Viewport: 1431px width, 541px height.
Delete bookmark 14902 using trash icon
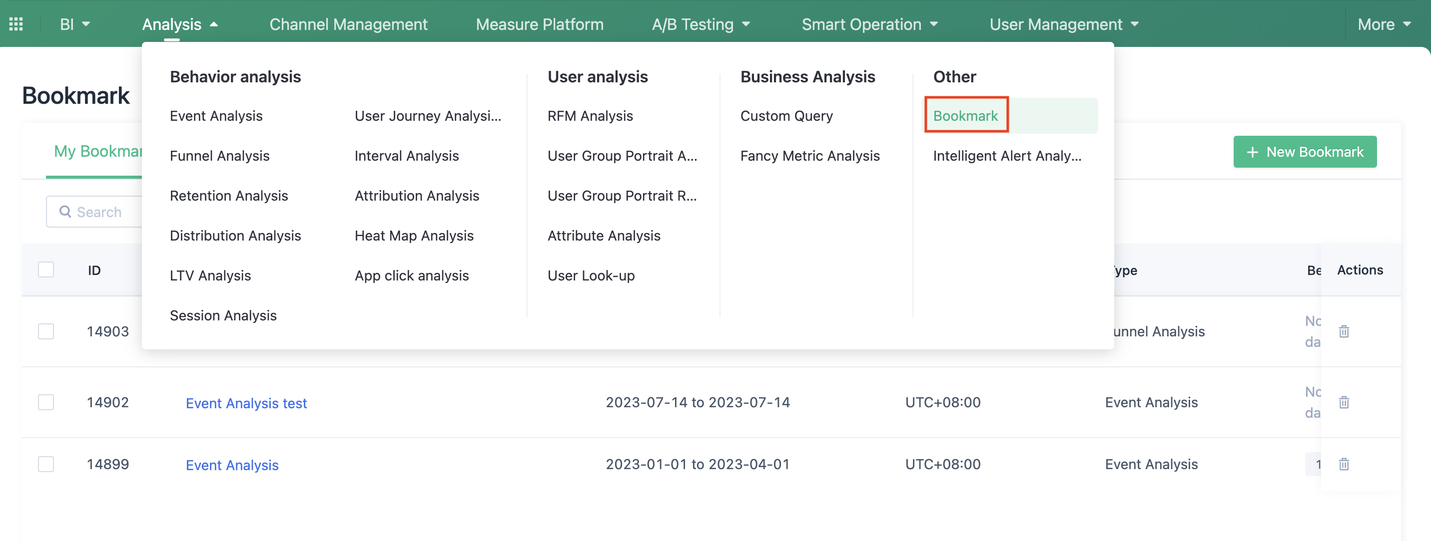(x=1345, y=402)
